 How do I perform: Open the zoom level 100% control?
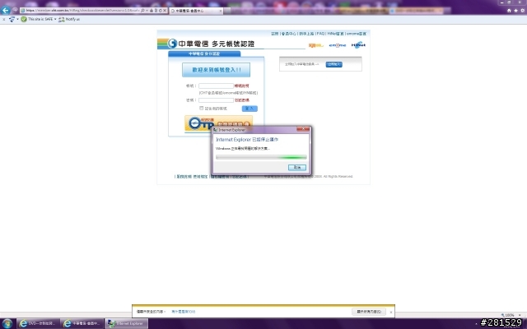click(x=511, y=315)
